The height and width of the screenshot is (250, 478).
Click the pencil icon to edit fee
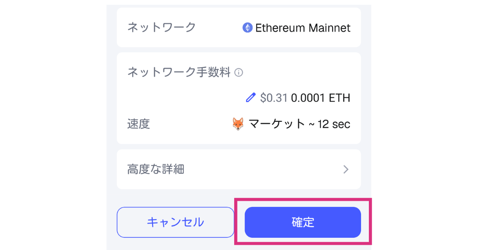251,98
